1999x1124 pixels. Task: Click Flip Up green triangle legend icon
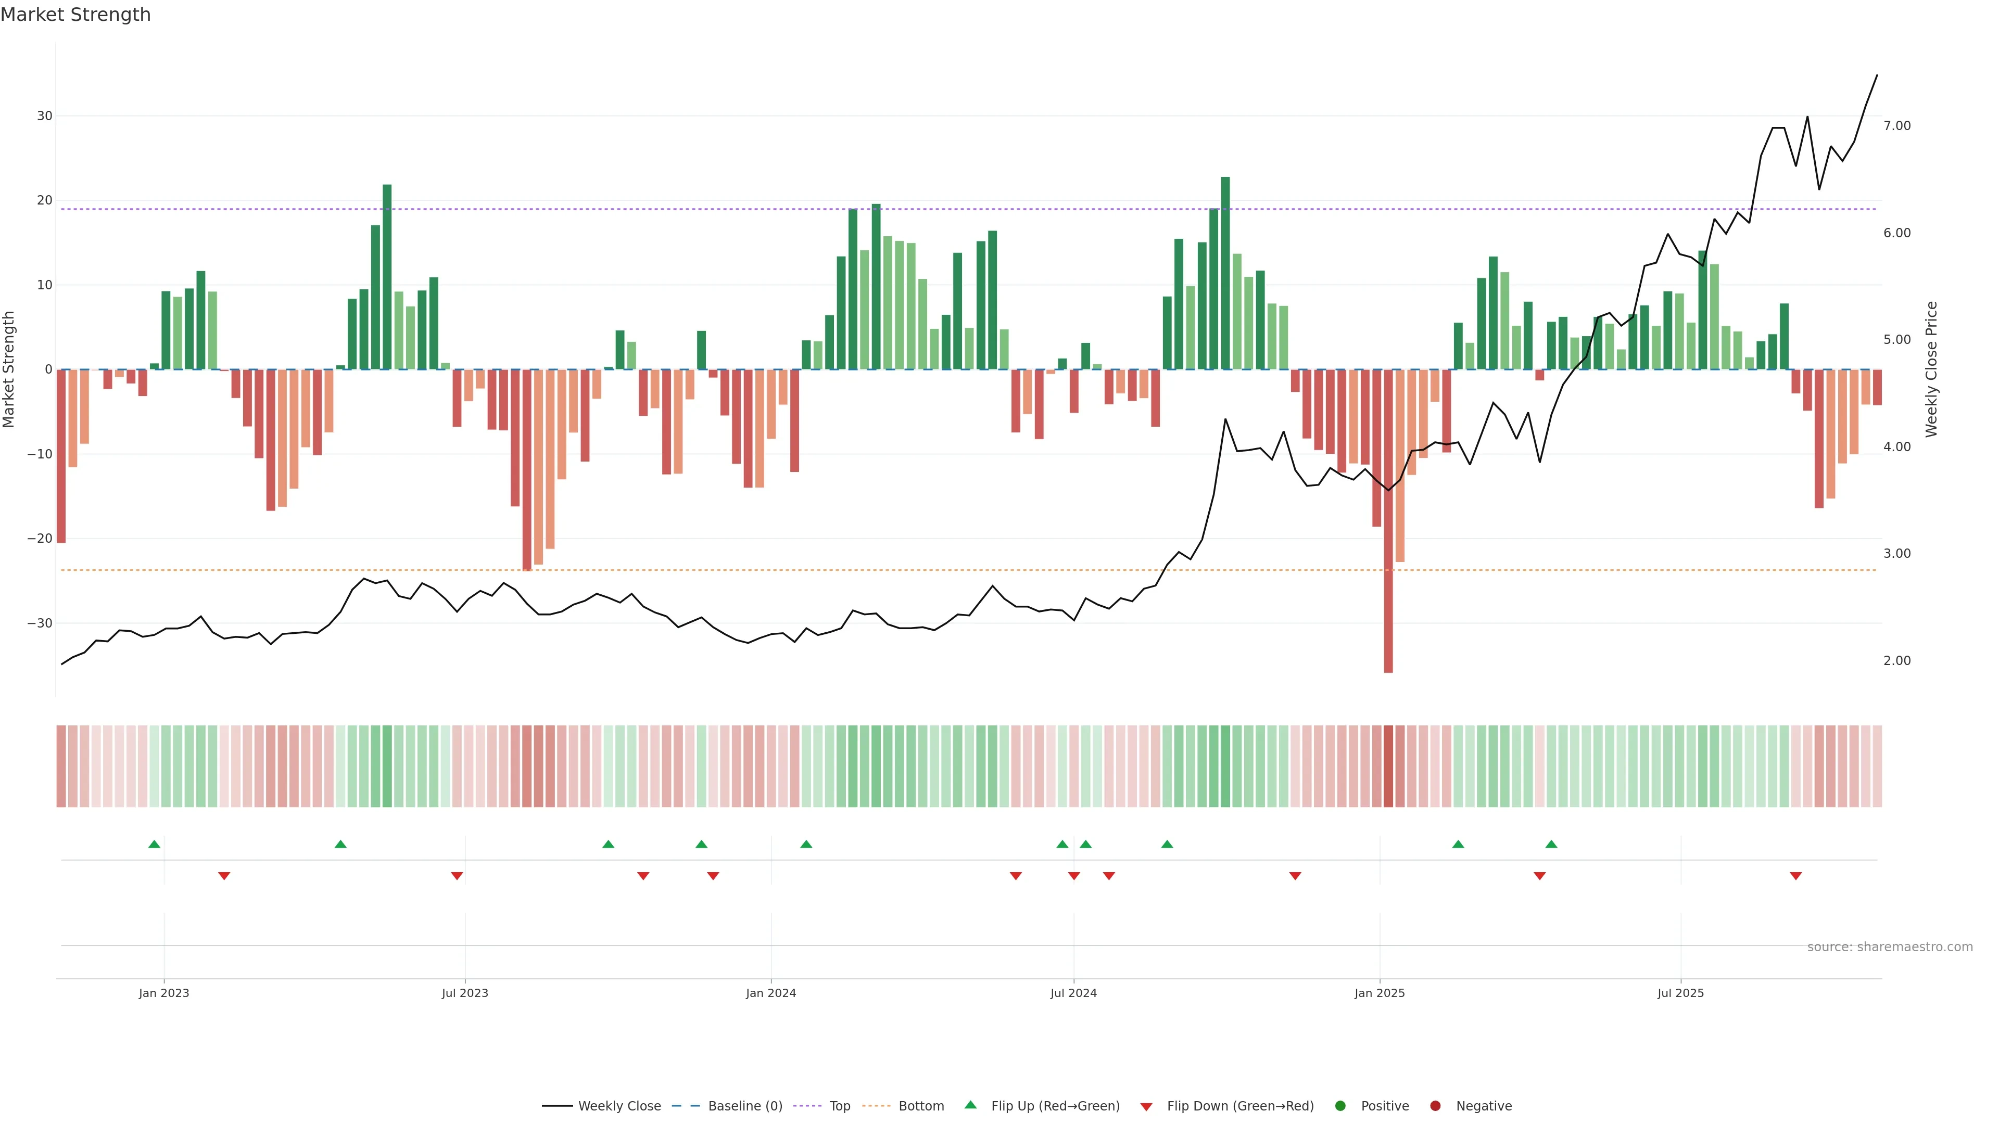click(970, 1105)
